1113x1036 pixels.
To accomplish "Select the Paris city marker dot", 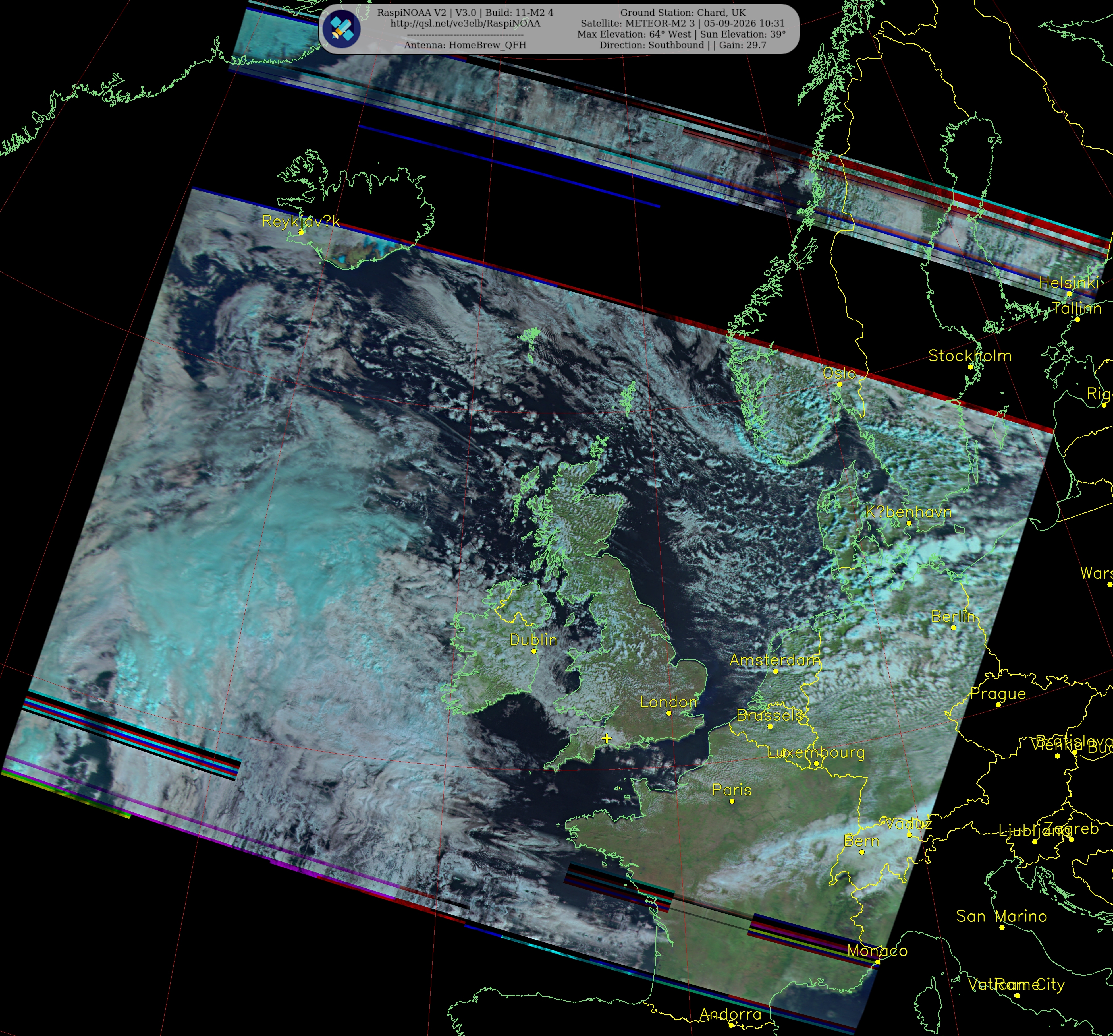I will click(732, 801).
